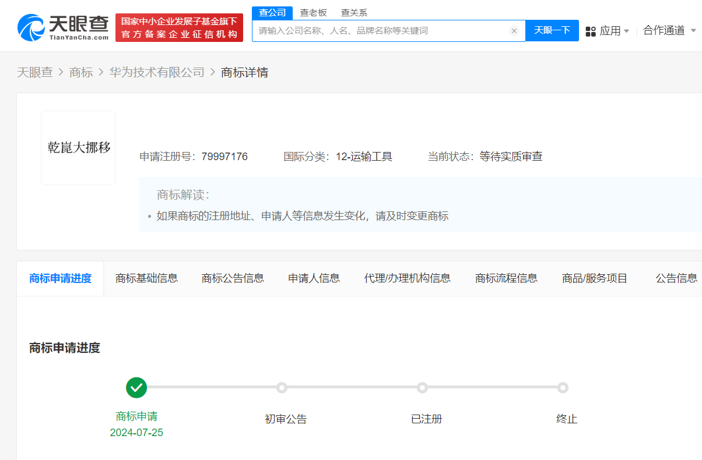Image resolution: width=702 pixels, height=460 pixels.
Task: Click the 已注册 progress node circle
Action: (422, 387)
